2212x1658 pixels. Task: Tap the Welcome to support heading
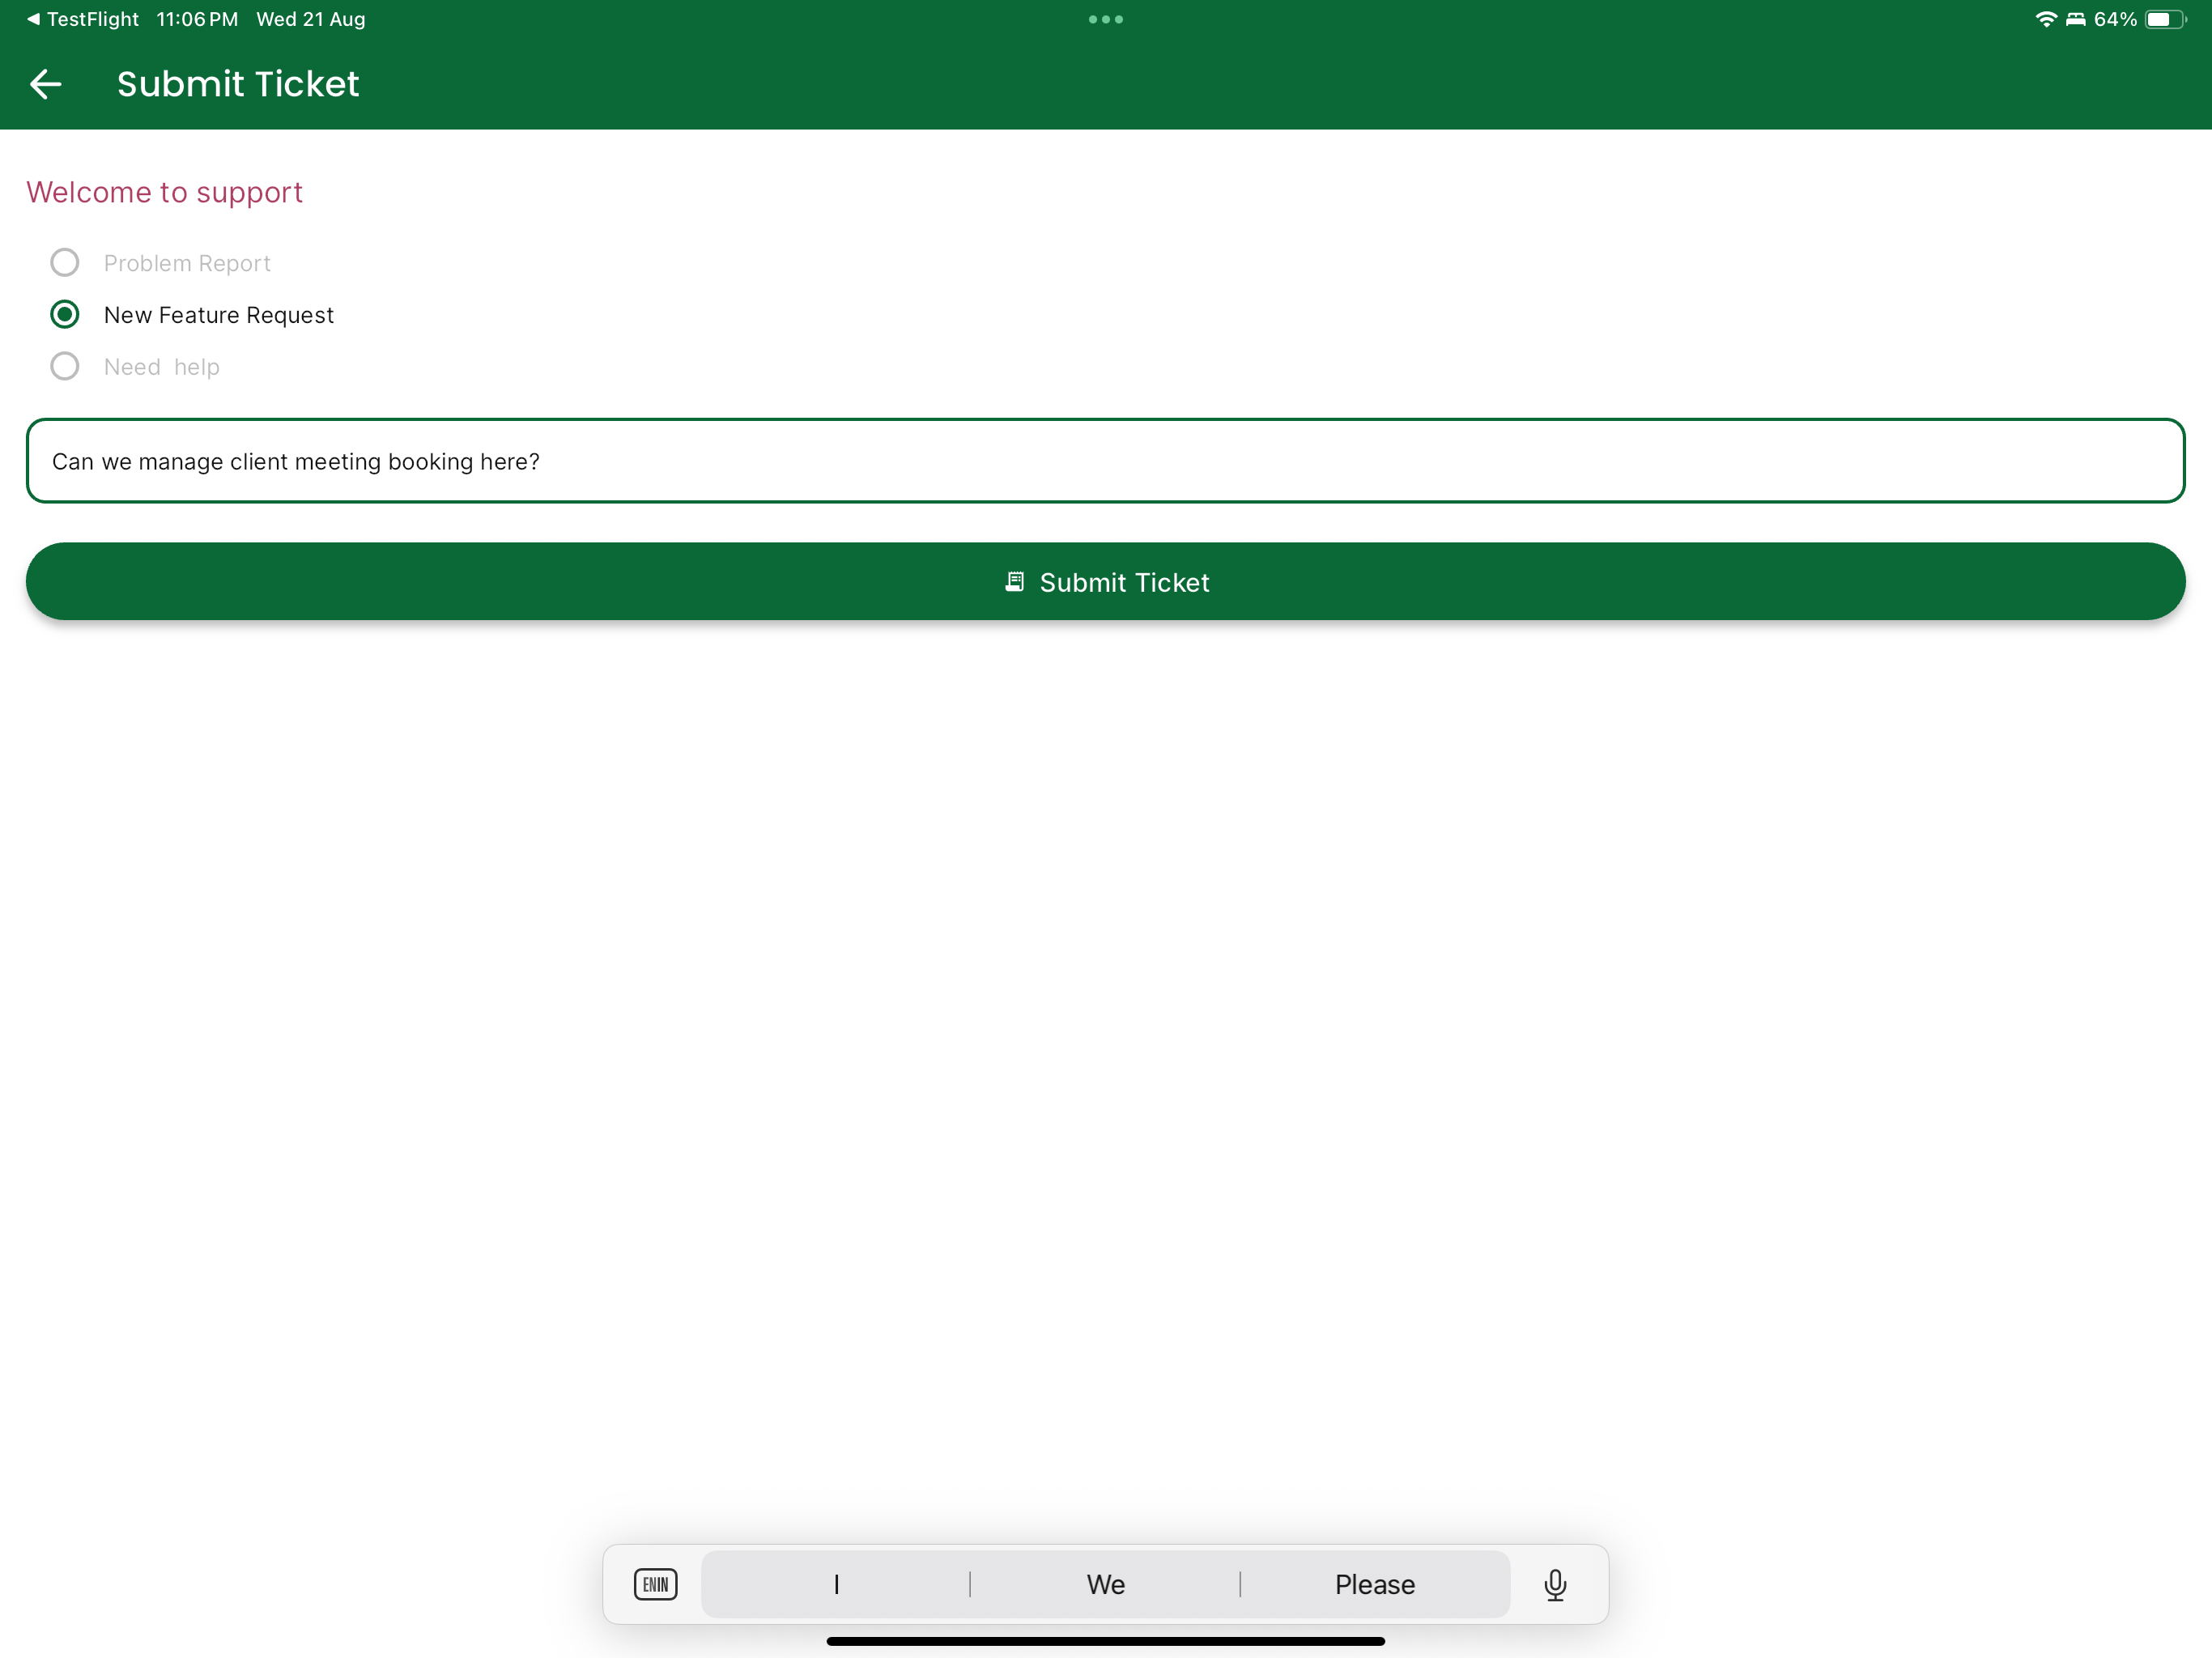[x=164, y=192]
